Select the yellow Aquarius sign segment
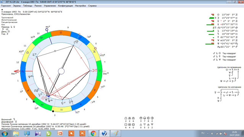This screenshot has width=244, height=137. 62,110
